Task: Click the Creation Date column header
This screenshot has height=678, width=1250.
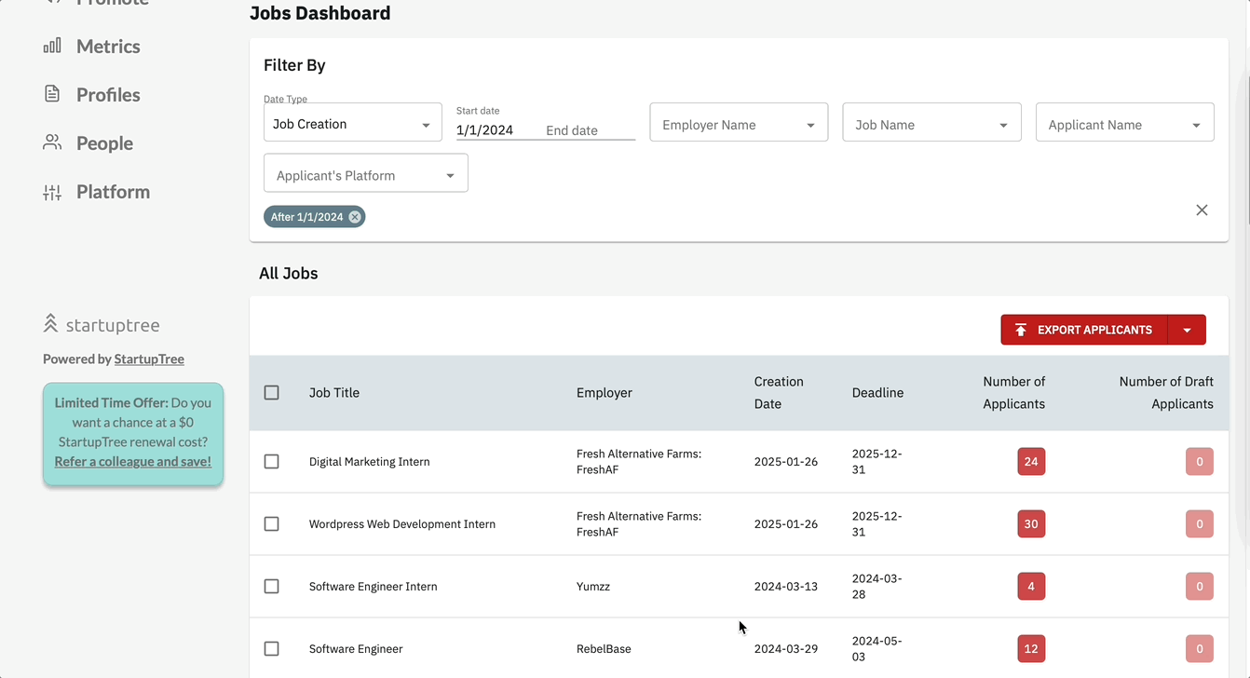Action: point(779,393)
